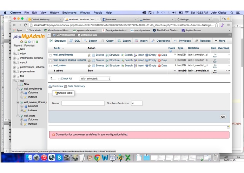
Task: Switch to the Facebook browser tab
Action: point(119,19)
